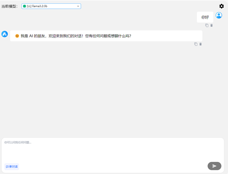
Task: Copy the user message "你好"
Action: 207,25
